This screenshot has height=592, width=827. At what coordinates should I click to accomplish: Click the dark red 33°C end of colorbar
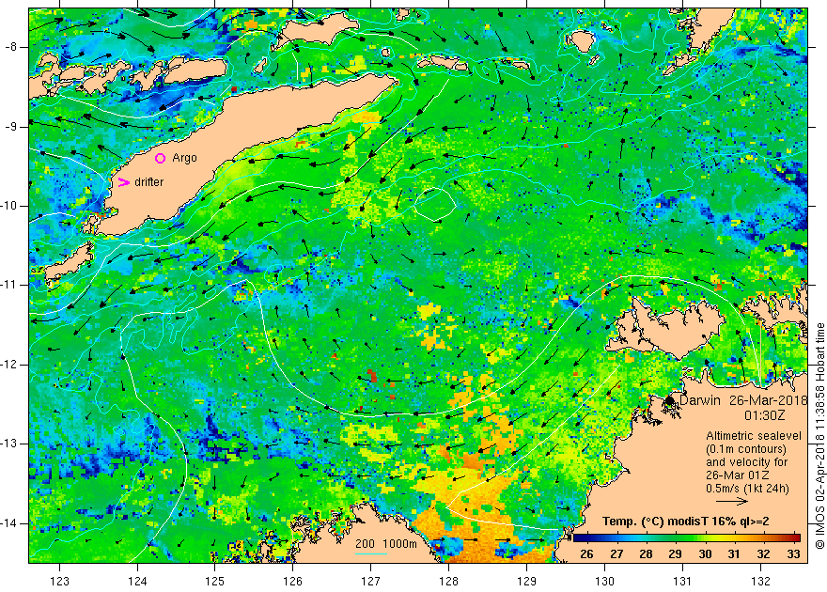click(x=794, y=538)
